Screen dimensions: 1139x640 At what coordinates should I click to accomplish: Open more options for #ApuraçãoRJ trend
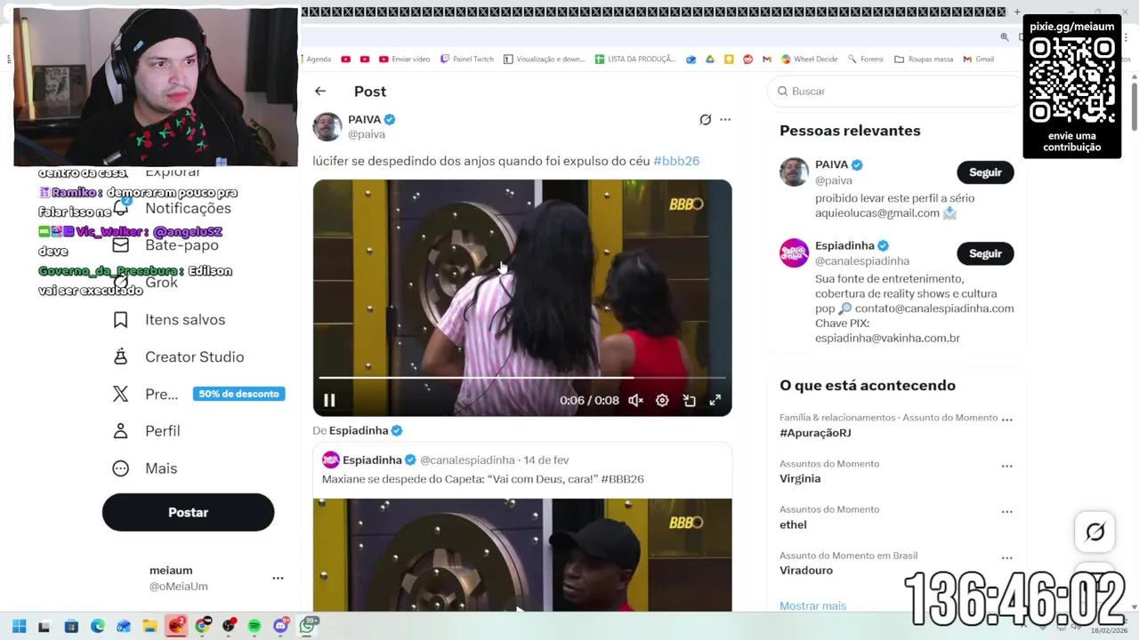point(1006,419)
